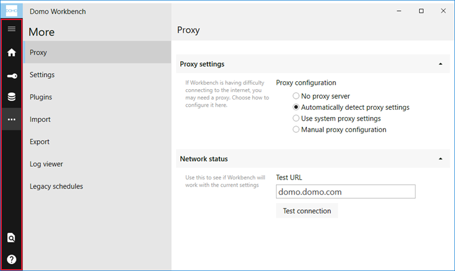Screen dimensions: 455x271
Task: Collapse the Network status section
Action: pyautogui.click(x=439, y=159)
